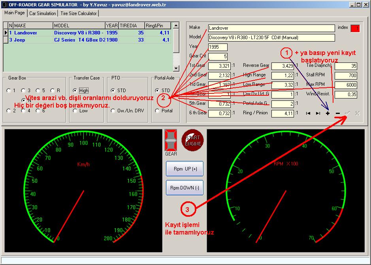Viewport: 371px width, 265px height.
Task: Select Ow./Un. DRV option under PTO
Action: coord(113,111)
